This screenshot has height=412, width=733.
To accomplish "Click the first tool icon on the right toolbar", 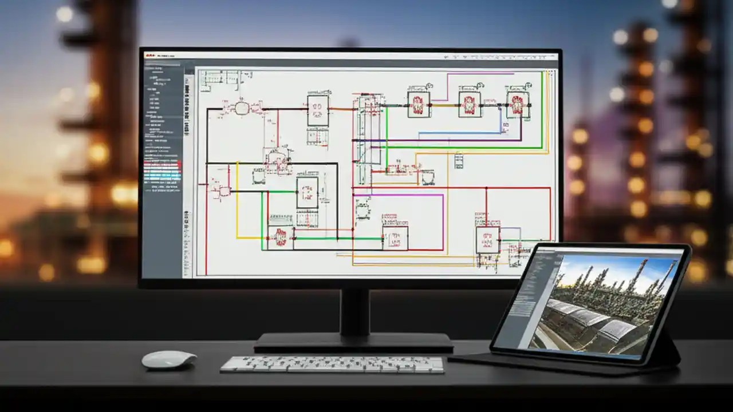I will coord(446,57).
